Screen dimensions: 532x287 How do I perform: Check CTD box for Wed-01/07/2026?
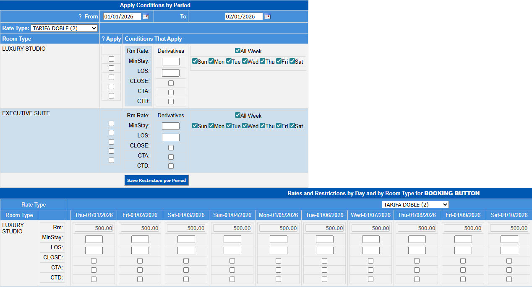click(370, 279)
